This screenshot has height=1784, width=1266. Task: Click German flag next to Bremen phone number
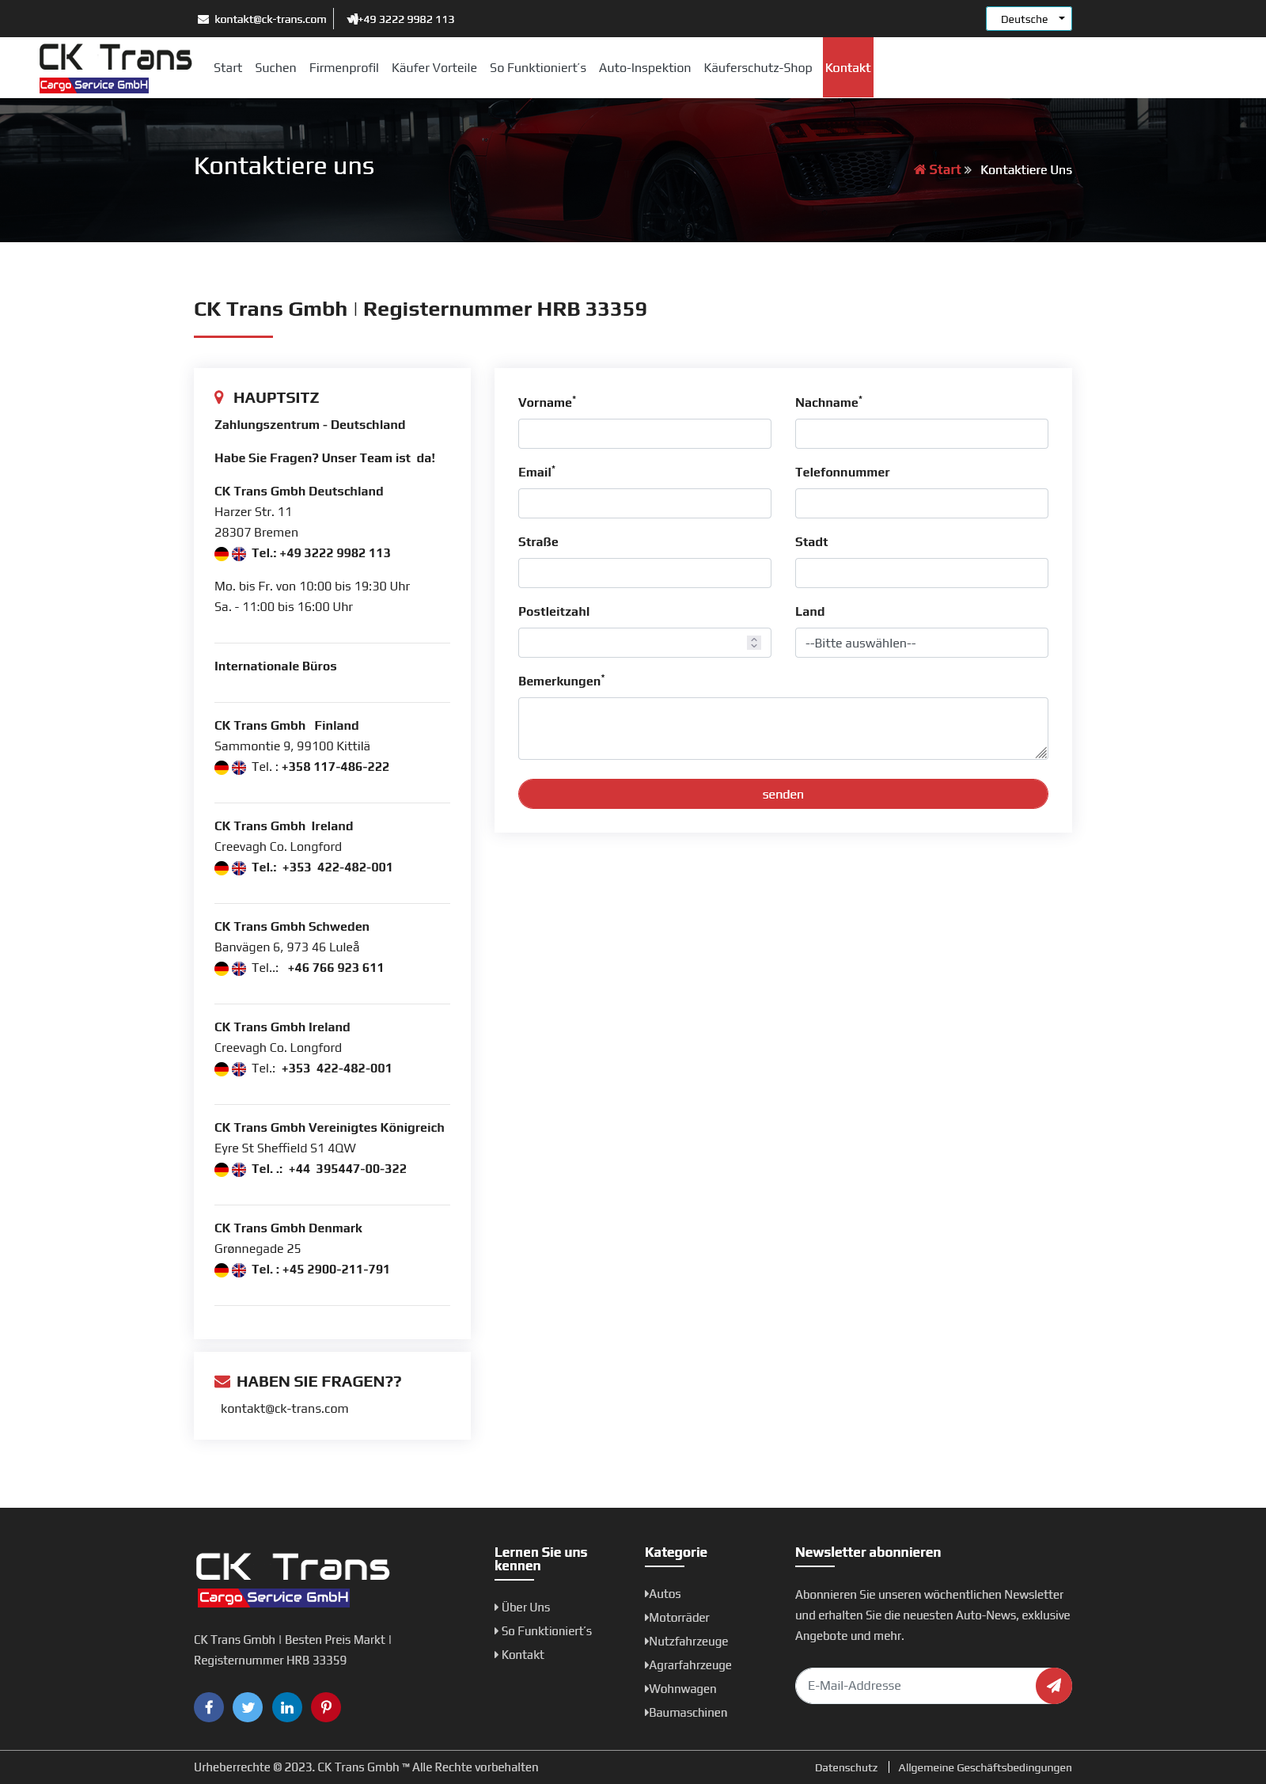coord(222,554)
